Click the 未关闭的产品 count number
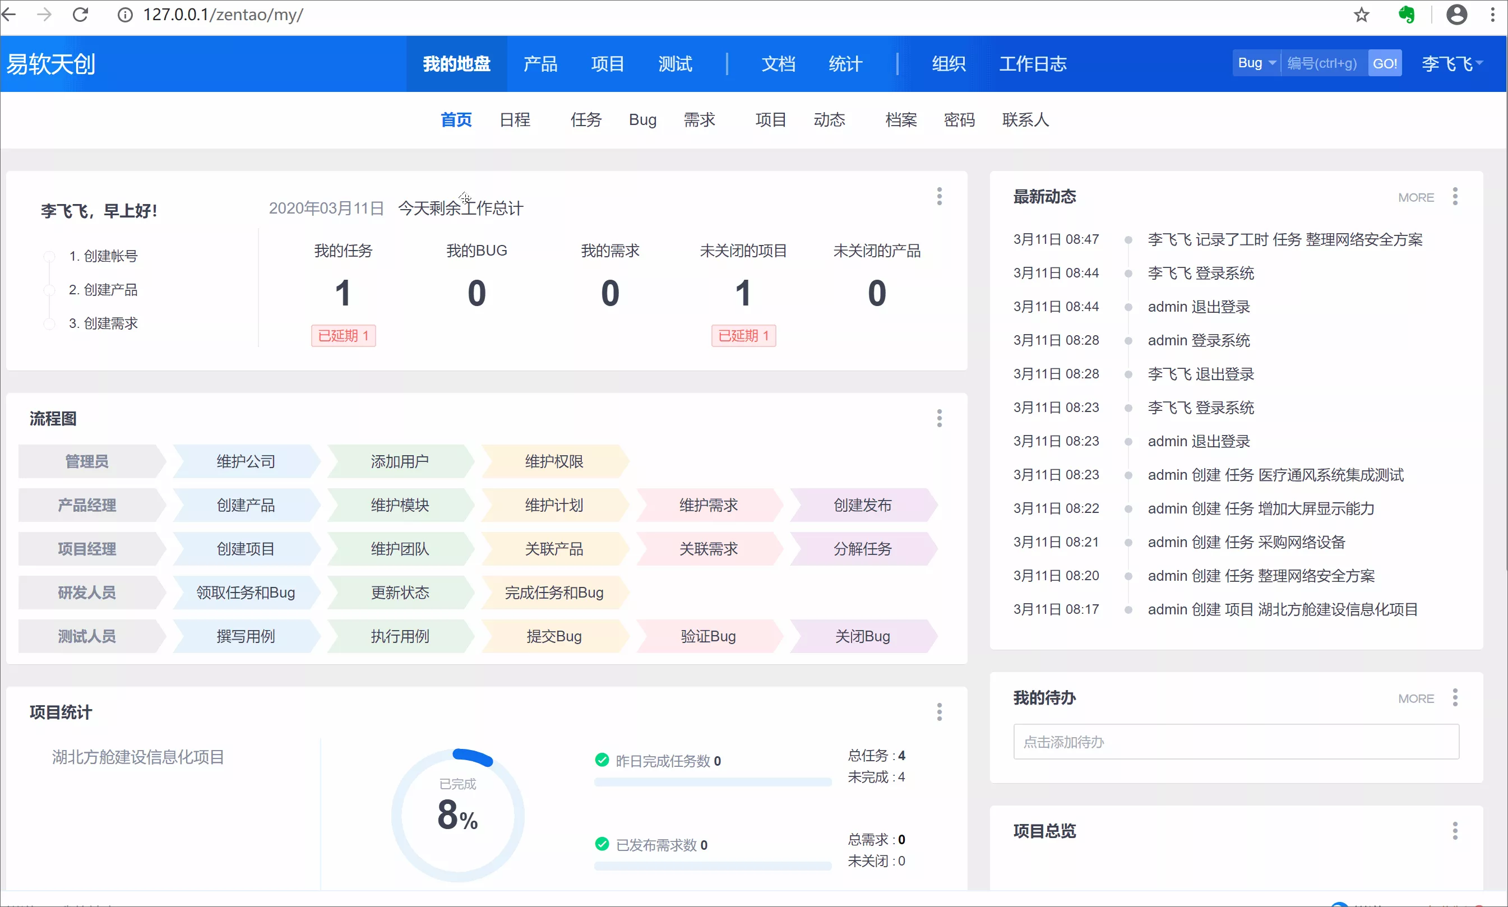Image resolution: width=1508 pixels, height=907 pixels. (x=877, y=293)
